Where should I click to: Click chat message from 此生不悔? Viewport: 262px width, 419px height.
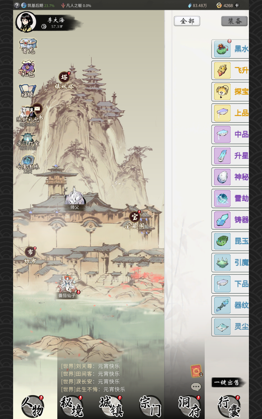point(93,390)
